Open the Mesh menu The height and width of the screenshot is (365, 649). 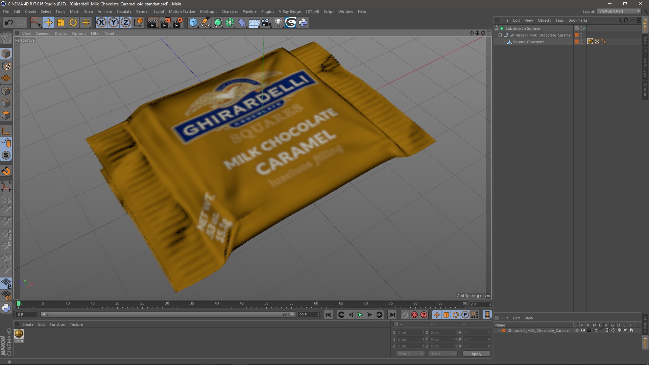[74, 11]
